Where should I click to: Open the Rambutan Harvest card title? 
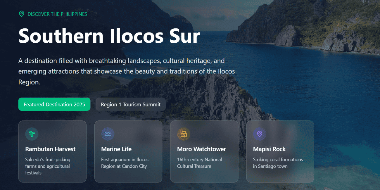(50, 149)
